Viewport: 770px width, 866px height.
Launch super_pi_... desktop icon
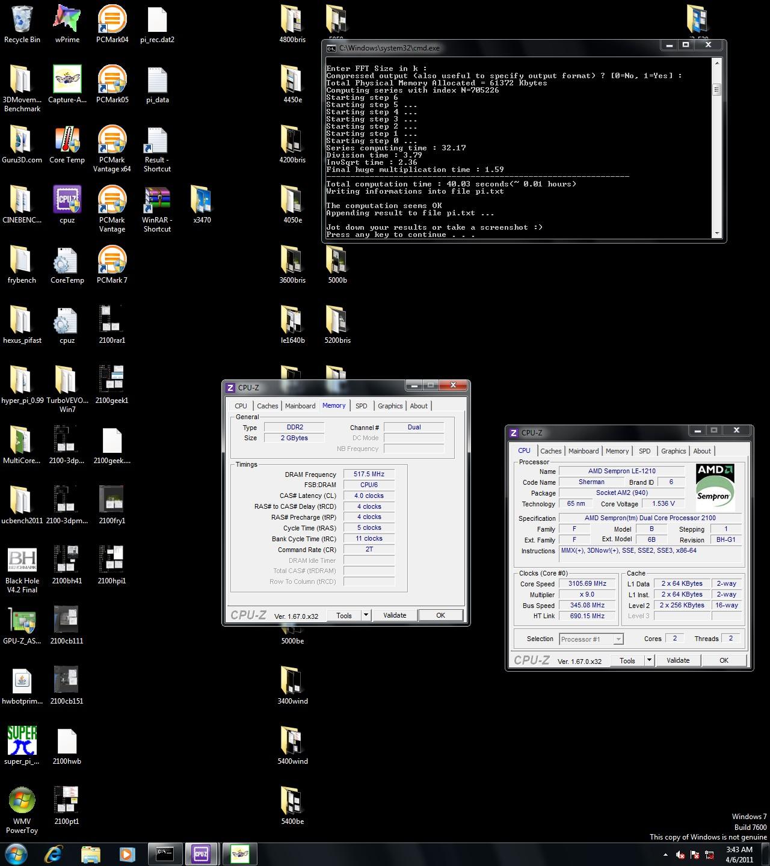click(x=22, y=746)
